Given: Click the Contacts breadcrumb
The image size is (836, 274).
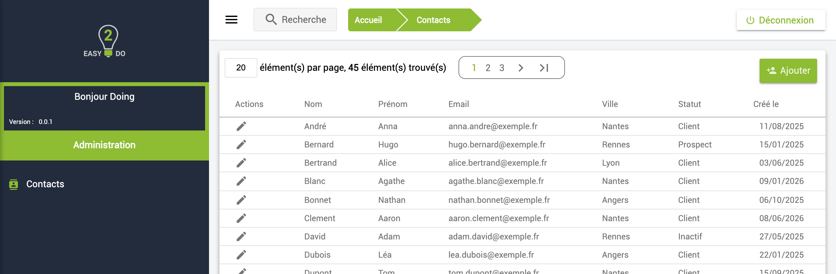Looking at the screenshot, I should (433, 20).
